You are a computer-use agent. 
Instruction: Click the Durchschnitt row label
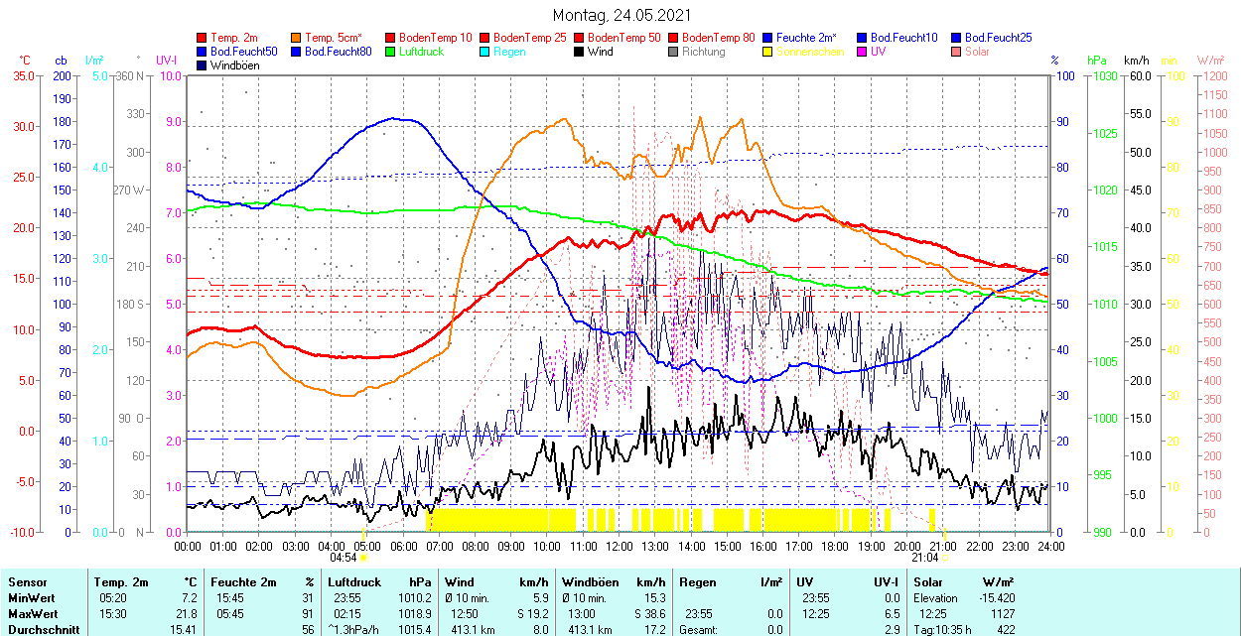(x=42, y=629)
